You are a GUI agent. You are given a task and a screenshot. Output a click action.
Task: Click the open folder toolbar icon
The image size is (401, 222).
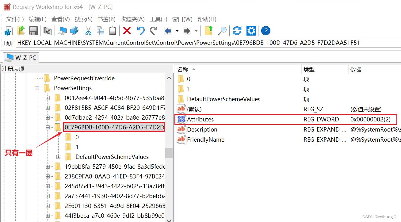pos(21,31)
